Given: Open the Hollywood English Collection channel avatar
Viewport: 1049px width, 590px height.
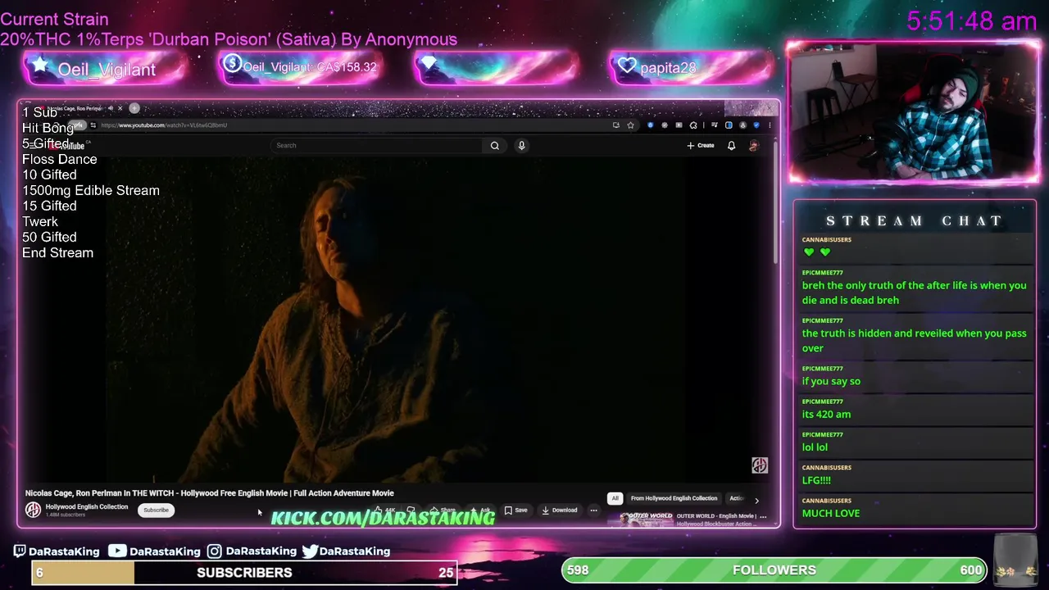Looking at the screenshot, I should click(x=33, y=510).
